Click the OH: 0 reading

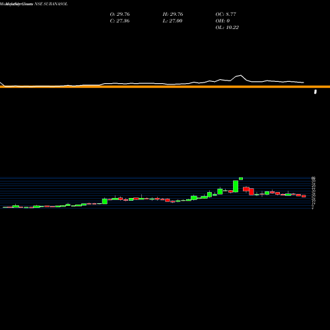[222, 21]
